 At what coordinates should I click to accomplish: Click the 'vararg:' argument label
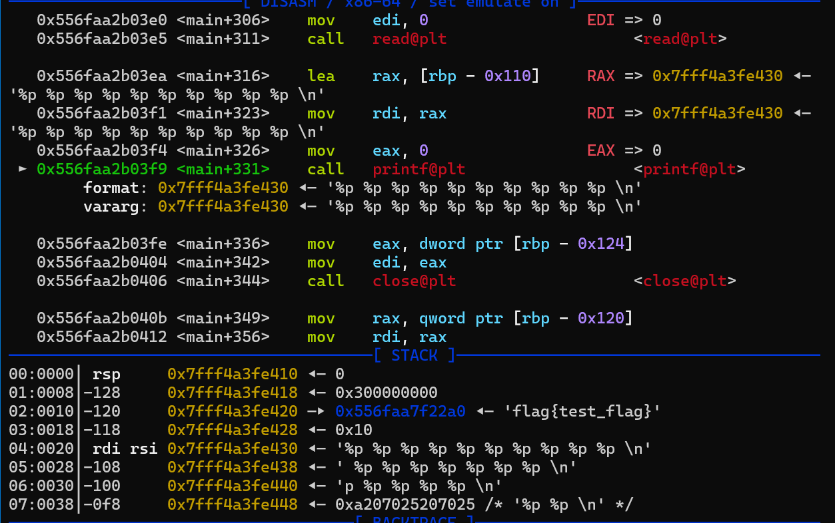point(111,206)
